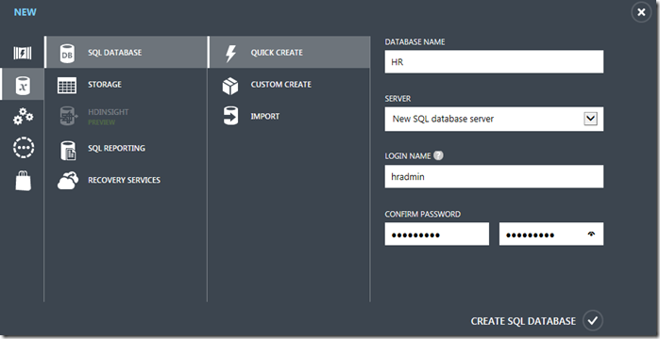Viewport: 660px width, 339px height.
Task: Click the Login Name help question icon
Action: point(438,155)
